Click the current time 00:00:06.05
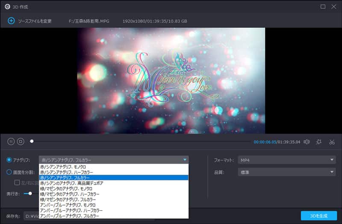342x224 pixels. tap(265, 142)
